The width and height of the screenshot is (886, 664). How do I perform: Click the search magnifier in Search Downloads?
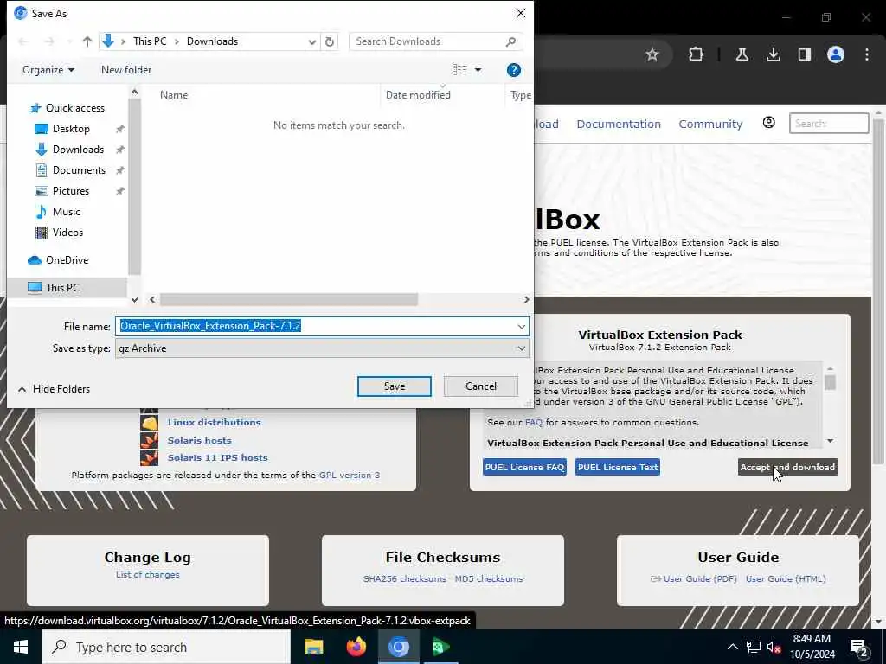[x=510, y=41]
